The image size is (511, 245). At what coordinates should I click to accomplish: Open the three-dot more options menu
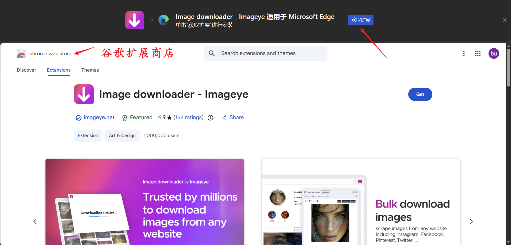(464, 53)
